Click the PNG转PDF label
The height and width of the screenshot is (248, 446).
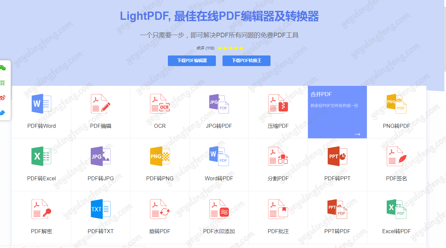[x=397, y=126]
